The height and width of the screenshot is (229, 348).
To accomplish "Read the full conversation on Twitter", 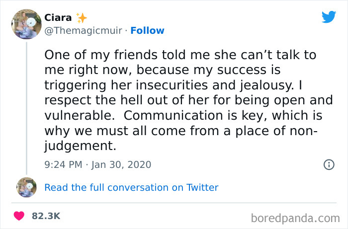I will tap(131, 187).
